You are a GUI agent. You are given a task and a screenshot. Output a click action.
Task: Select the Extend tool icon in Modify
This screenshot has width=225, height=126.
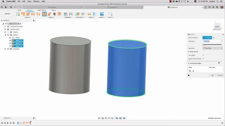coord(59,14)
